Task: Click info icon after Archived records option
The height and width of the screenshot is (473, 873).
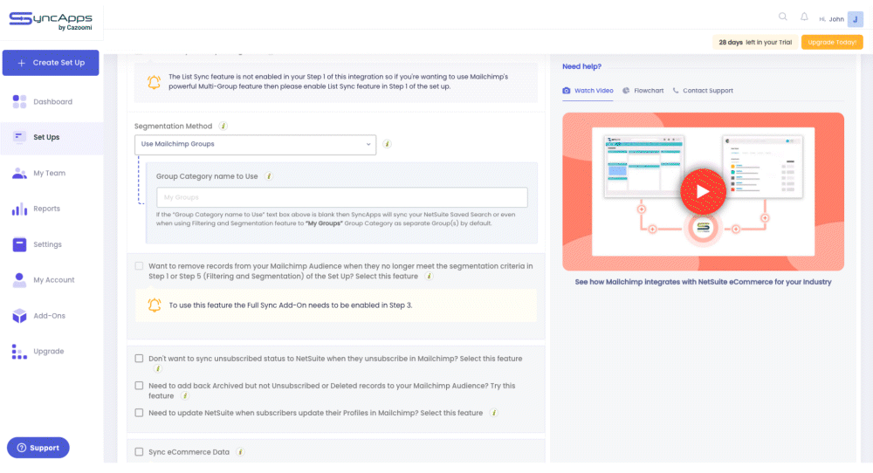Action: pos(185,396)
